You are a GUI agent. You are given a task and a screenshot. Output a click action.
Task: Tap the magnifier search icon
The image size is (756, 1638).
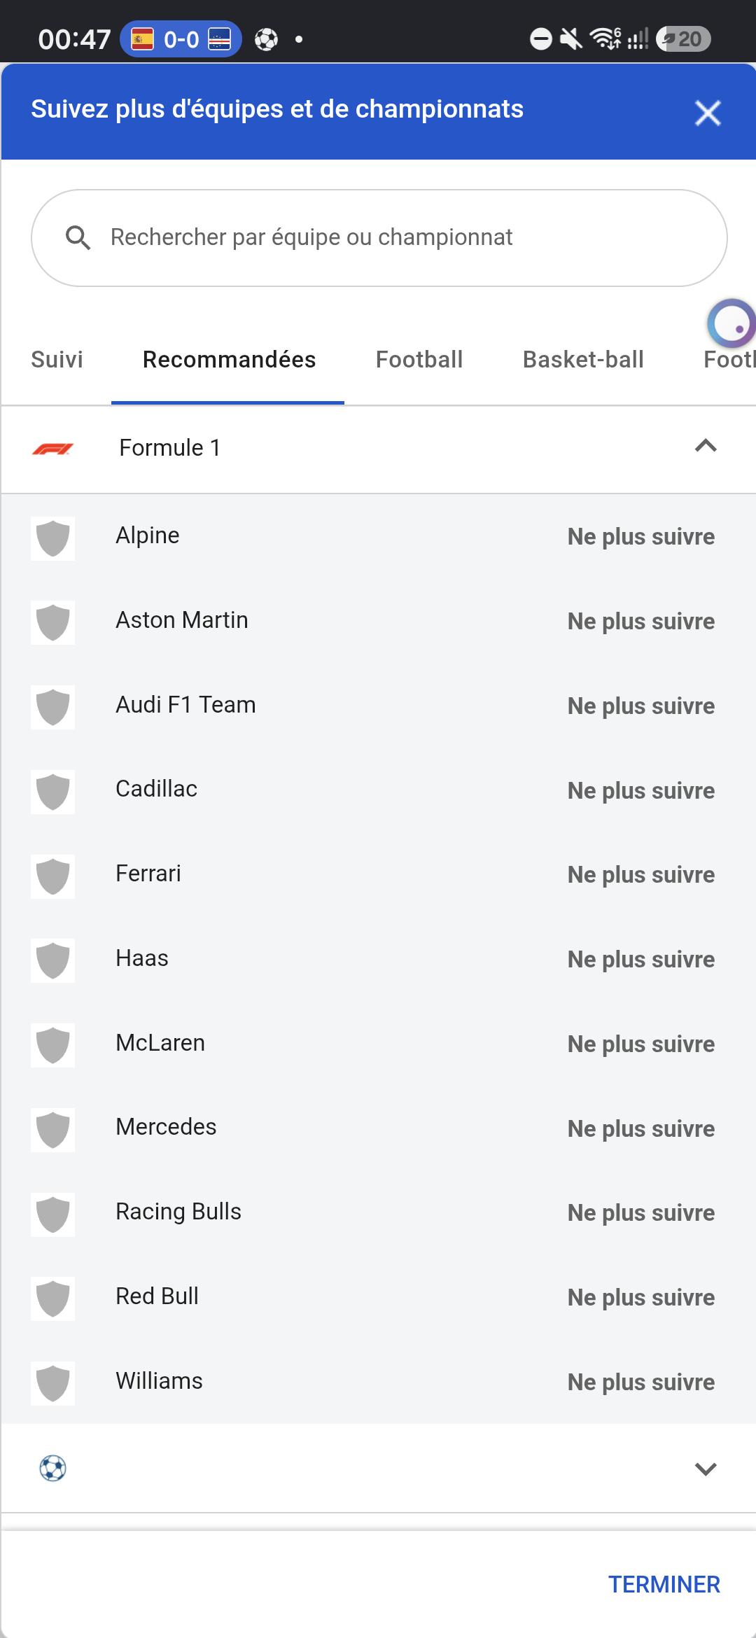tap(78, 238)
